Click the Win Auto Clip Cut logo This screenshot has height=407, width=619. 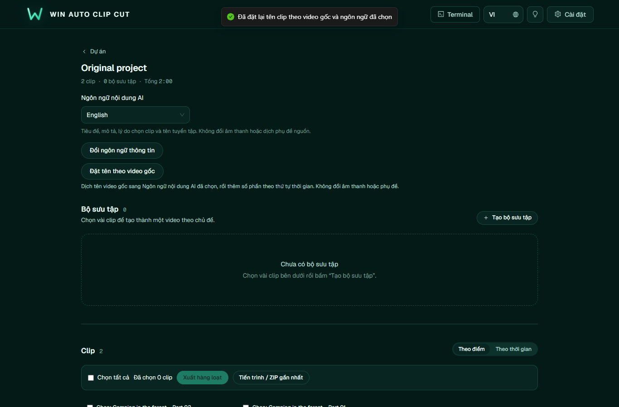click(35, 14)
